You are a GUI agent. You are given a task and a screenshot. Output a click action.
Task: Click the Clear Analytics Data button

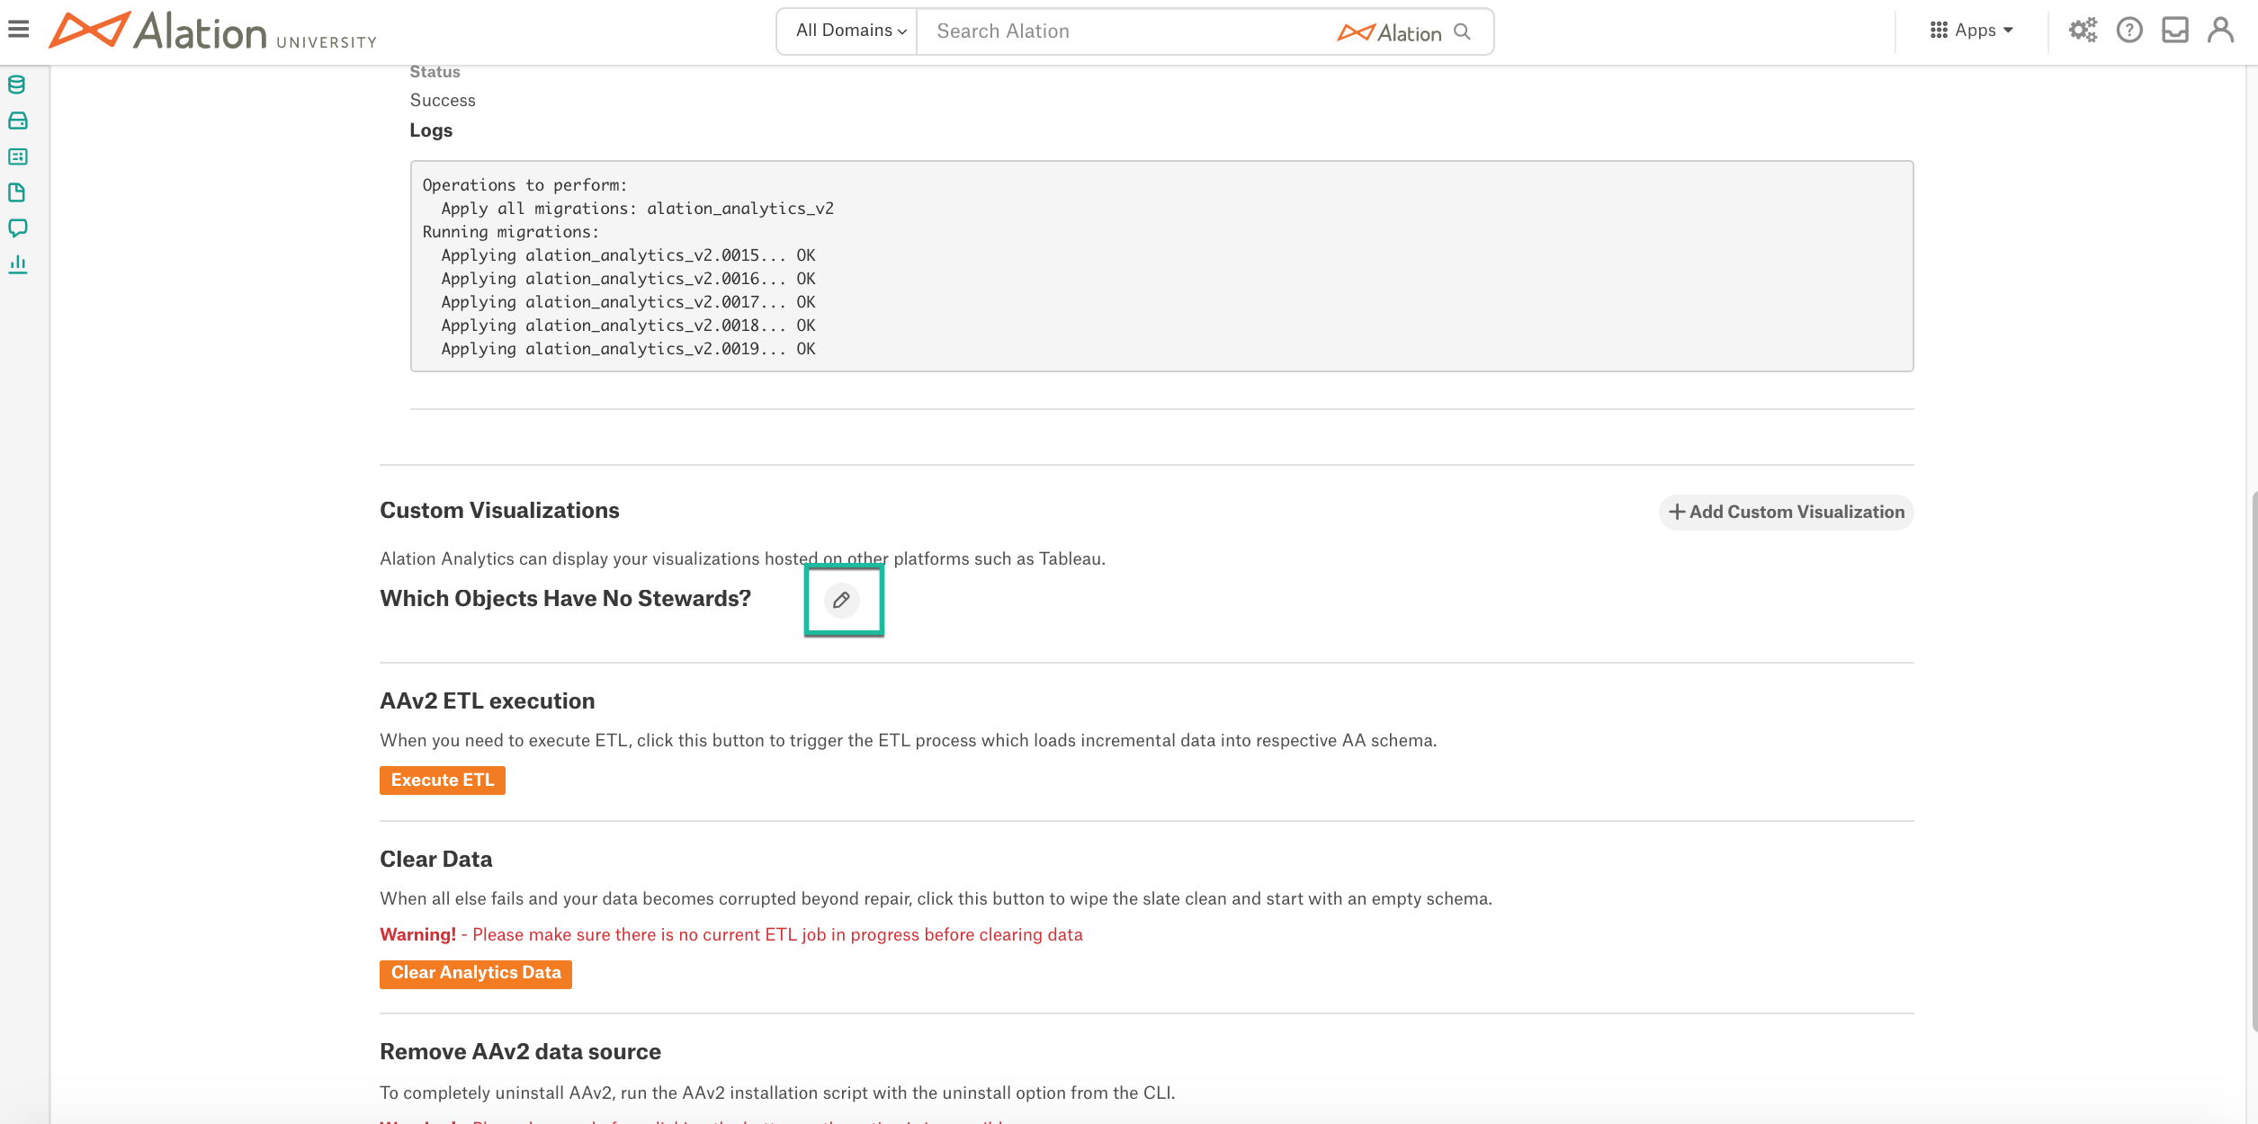pos(476,973)
